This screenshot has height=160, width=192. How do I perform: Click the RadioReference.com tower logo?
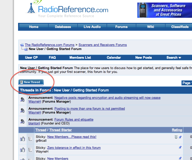coord(31,8)
